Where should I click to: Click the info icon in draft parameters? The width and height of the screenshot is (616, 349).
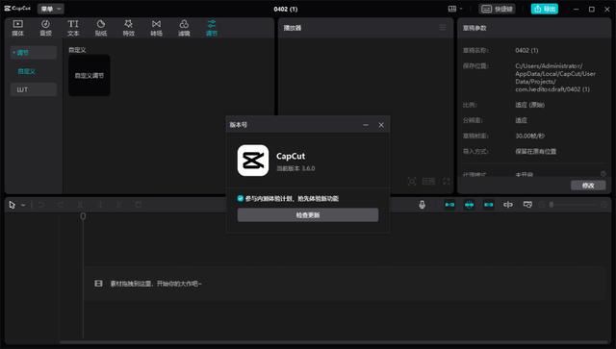pyautogui.click(x=603, y=173)
